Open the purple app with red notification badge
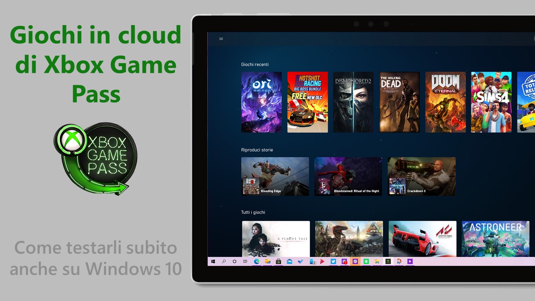 click(344, 261)
